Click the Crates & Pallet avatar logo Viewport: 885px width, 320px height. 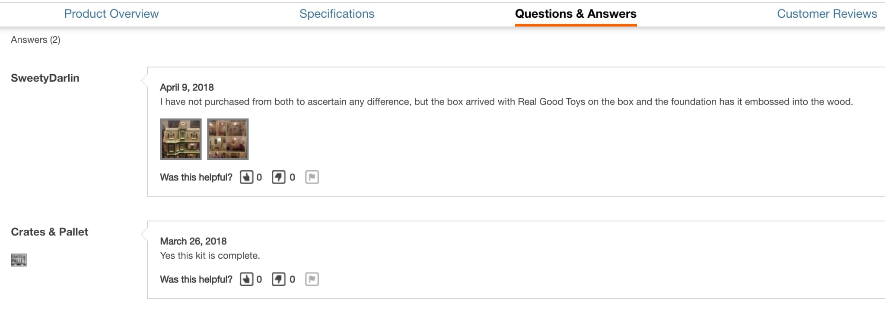19,260
